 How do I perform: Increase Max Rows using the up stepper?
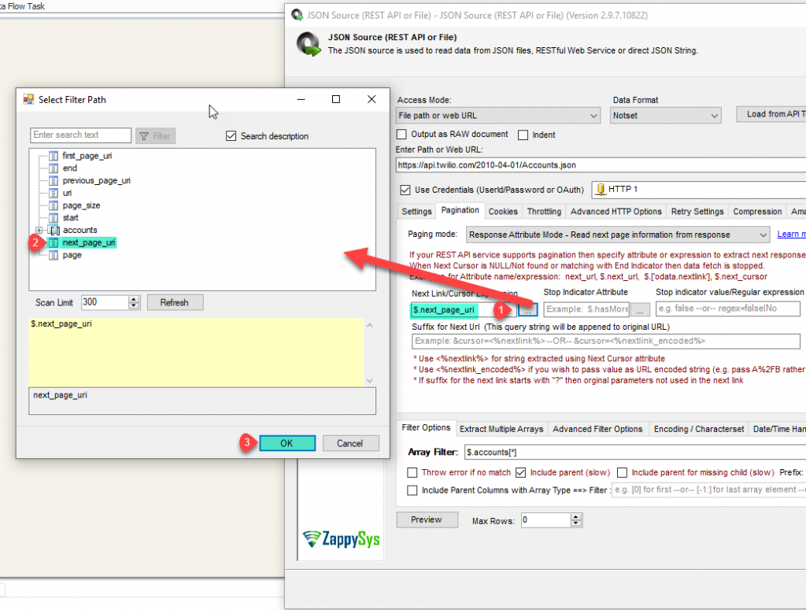click(x=575, y=516)
